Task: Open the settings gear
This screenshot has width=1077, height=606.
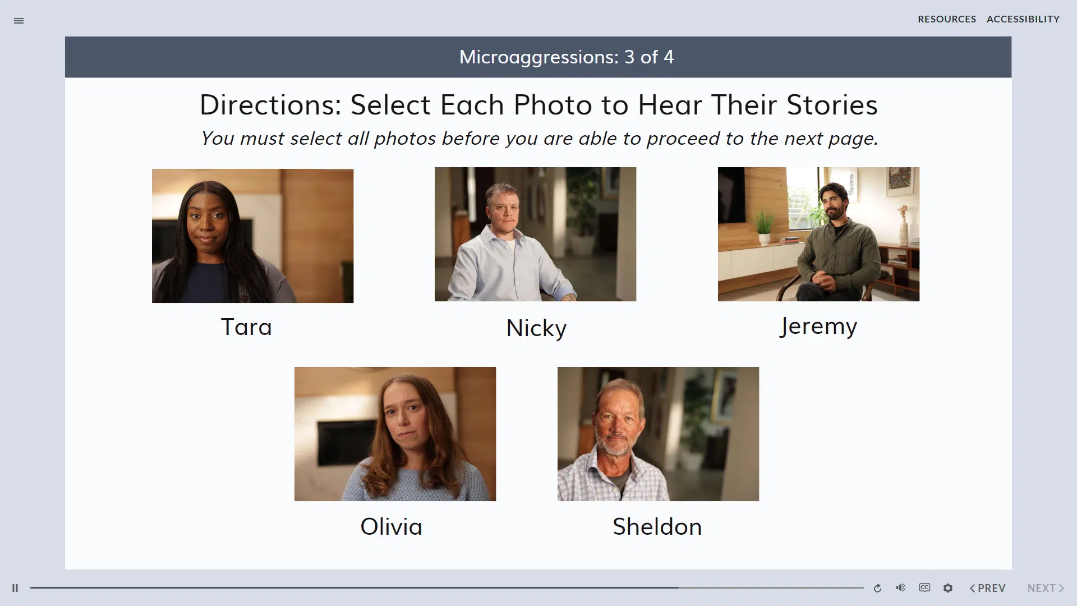Action: pyautogui.click(x=948, y=588)
